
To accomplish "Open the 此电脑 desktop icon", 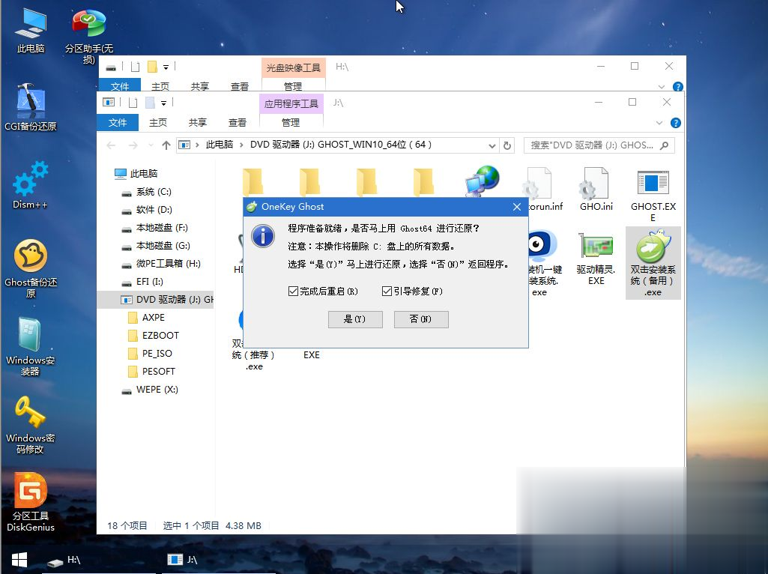I will [x=31, y=31].
